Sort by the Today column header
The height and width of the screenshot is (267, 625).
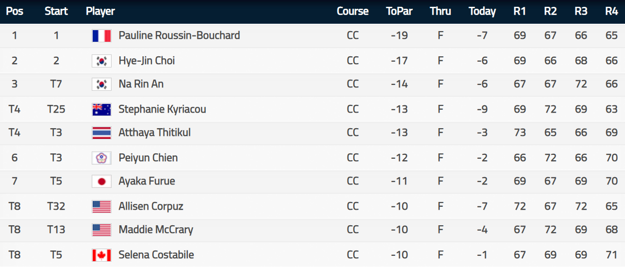click(482, 11)
